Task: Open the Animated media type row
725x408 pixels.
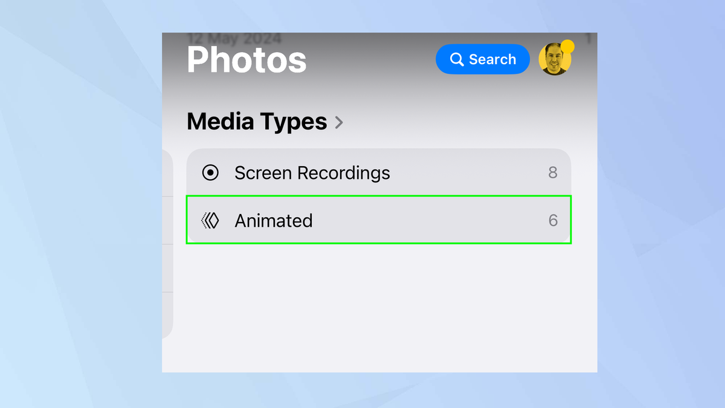Action: pos(378,220)
